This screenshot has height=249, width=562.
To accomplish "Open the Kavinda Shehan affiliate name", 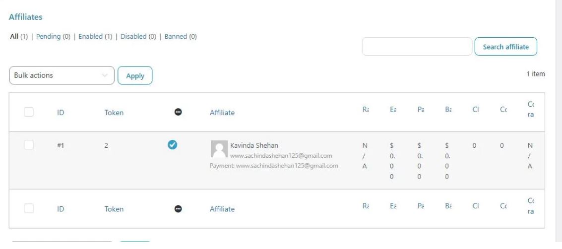I will 254,145.
